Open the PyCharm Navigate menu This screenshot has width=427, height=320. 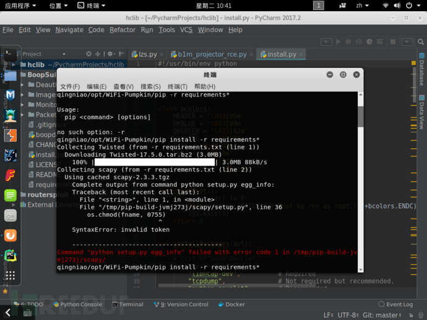(69, 30)
